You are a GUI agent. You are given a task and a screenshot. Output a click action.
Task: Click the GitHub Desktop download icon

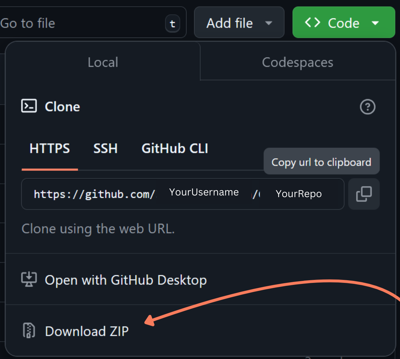coord(29,280)
